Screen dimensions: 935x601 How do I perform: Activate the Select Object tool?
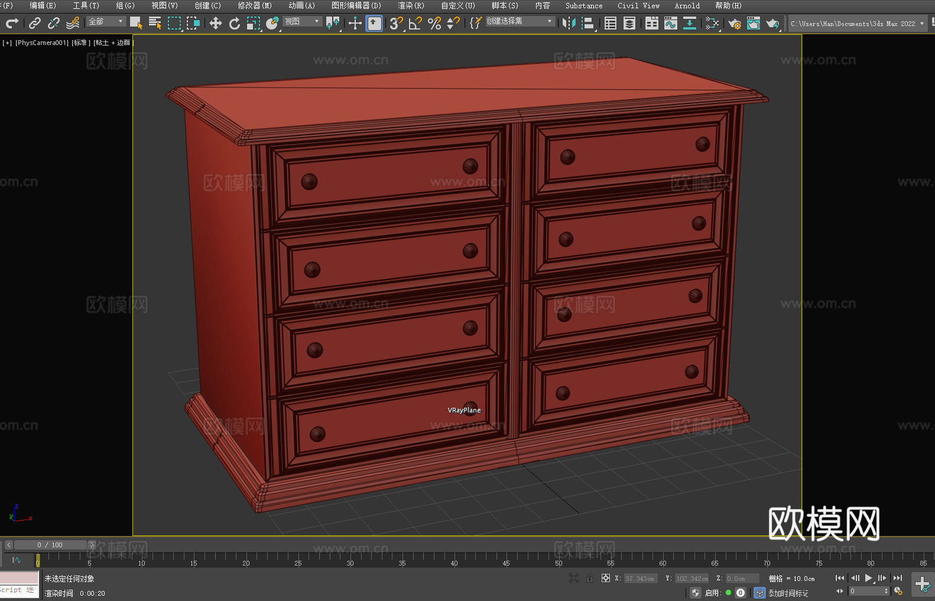(136, 23)
